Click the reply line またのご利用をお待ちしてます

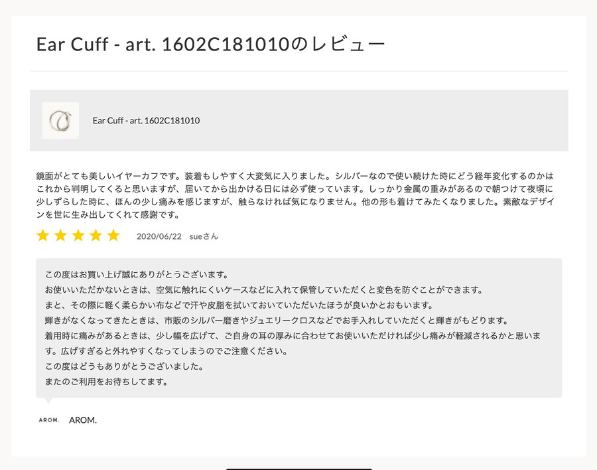(107, 382)
